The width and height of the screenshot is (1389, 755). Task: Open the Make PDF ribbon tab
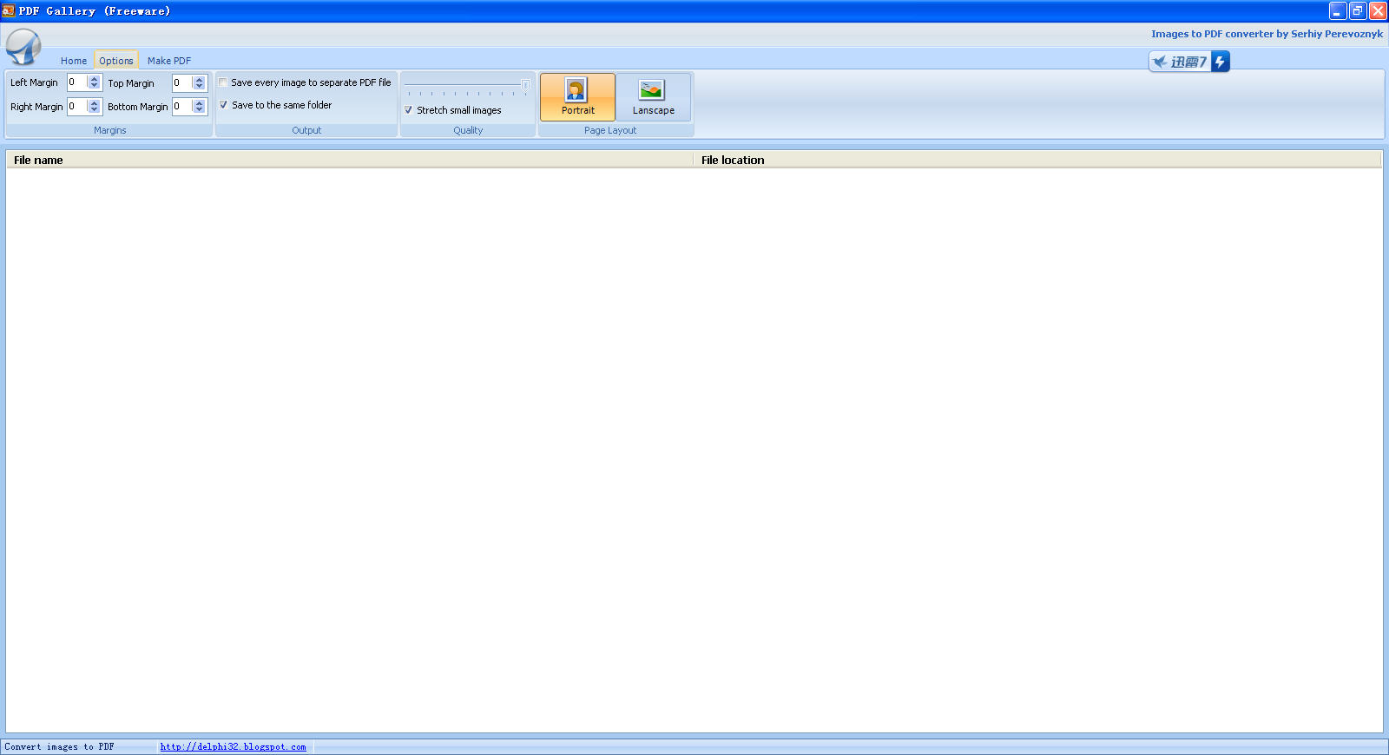click(x=169, y=61)
